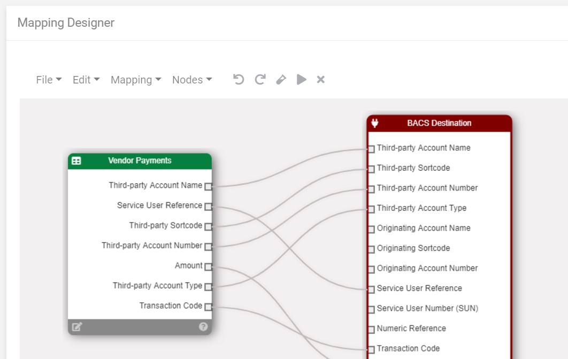Select the eraser clear tool icon
This screenshot has width=568, height=359.
281,79
